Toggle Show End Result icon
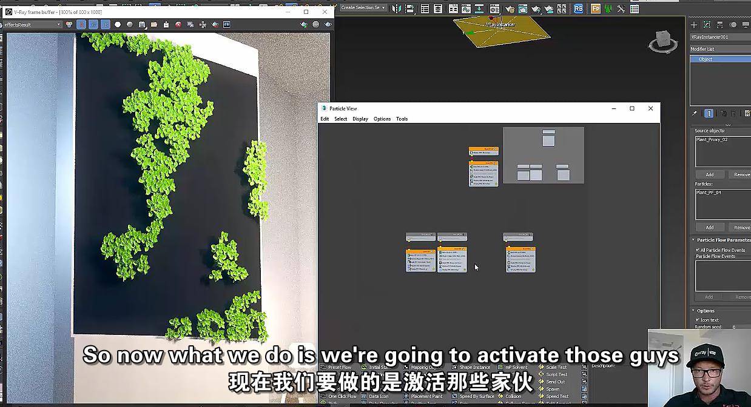Viewport: 751px width, 407px height. coord(709,113)
